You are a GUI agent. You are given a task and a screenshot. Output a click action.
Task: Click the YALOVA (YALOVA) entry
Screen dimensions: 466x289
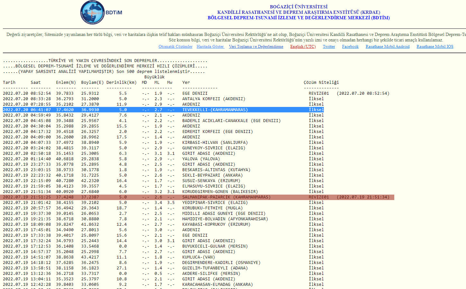pos(201,159)
